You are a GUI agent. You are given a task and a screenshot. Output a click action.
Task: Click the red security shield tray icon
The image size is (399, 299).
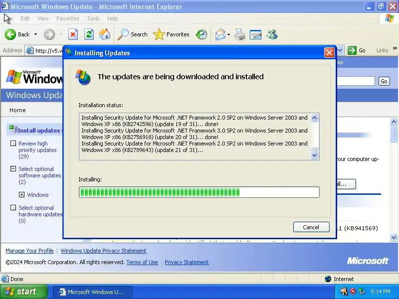(x=353, y=292)
